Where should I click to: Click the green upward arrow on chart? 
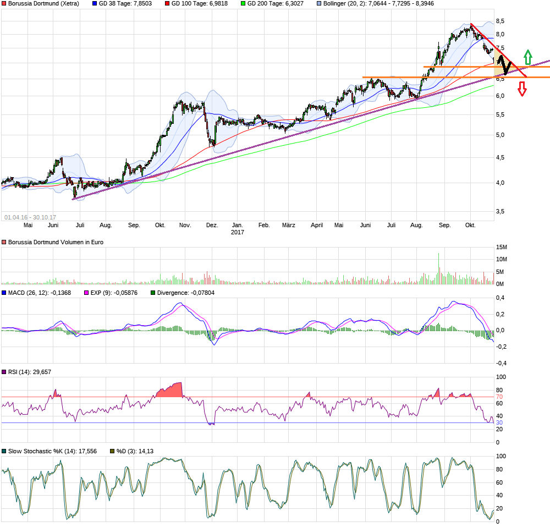(x=527, y=57)
